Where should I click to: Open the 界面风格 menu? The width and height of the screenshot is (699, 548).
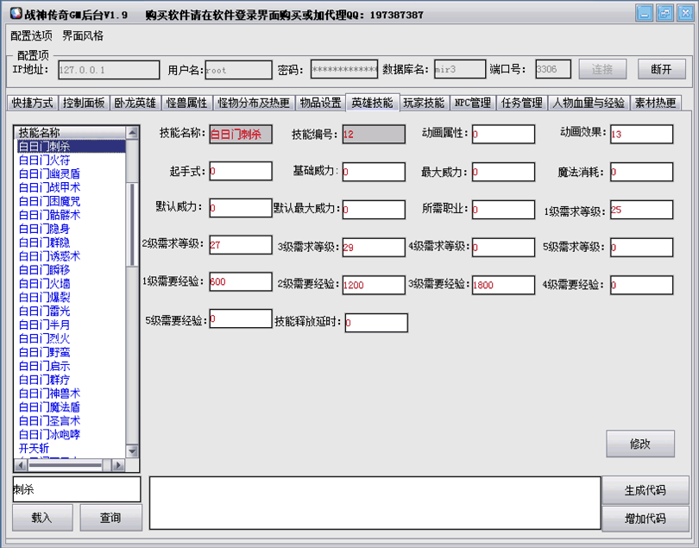[x=83, y=35]
